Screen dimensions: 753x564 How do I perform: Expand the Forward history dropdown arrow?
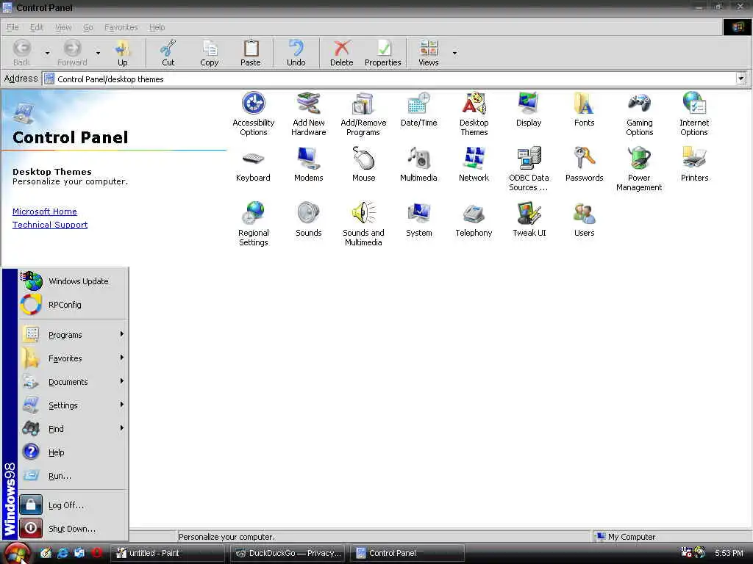[98, 53]
